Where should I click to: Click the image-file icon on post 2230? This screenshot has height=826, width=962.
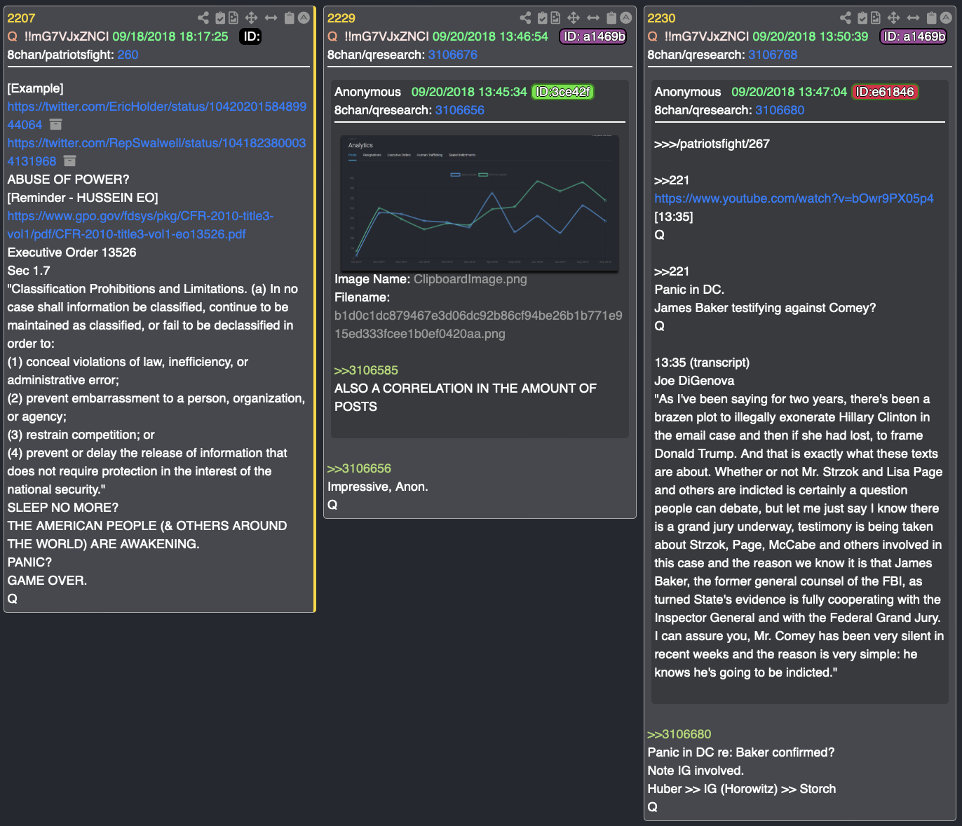coord(876,18)
